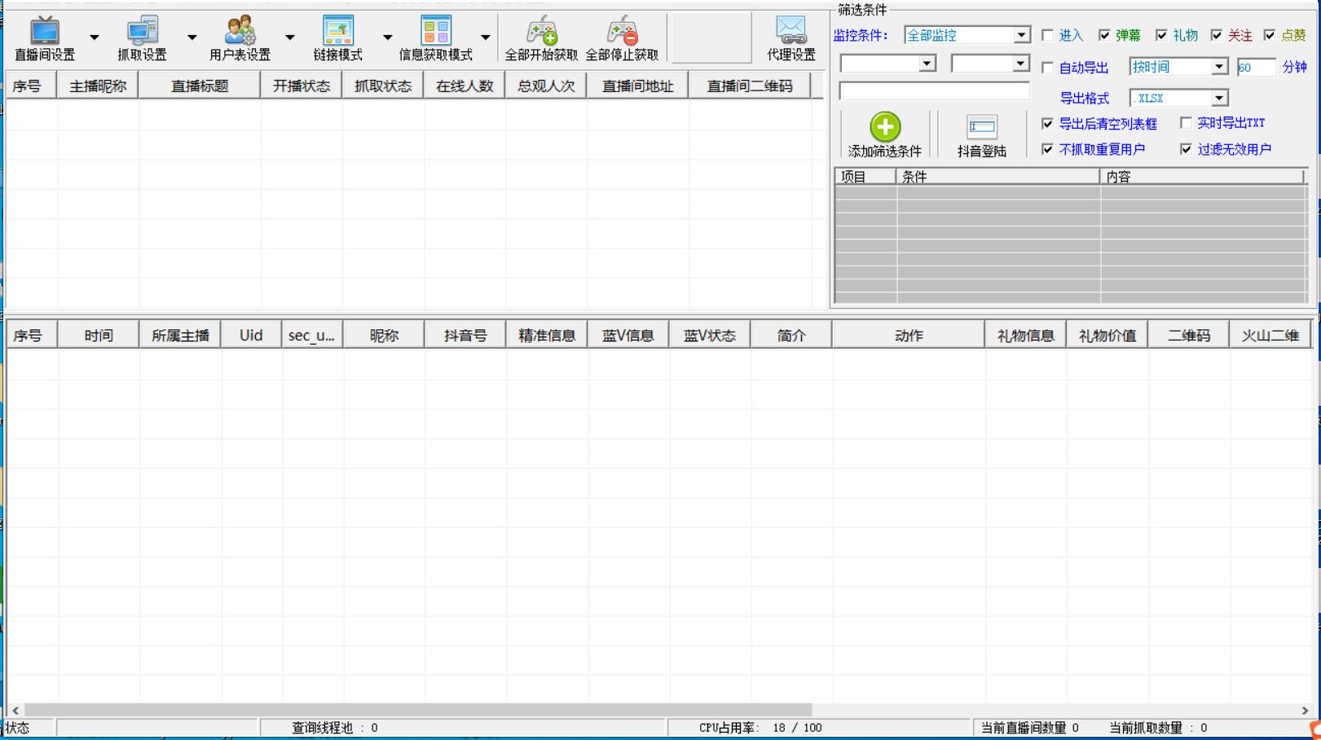Click the 礼物信息 column header
The width and height of the screenshot is (1321, 740).
[x=1026, y=335]
